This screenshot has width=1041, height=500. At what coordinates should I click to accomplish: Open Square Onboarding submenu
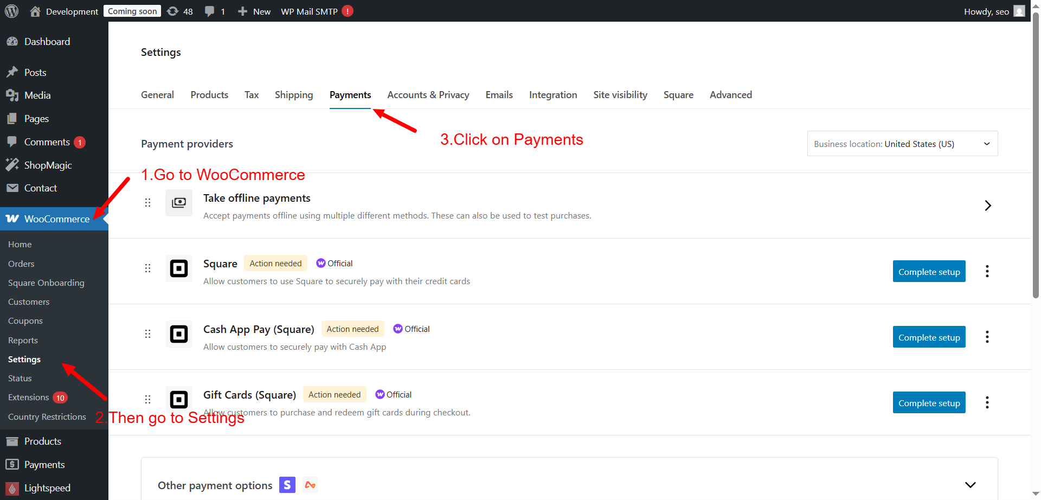(46, 283)
